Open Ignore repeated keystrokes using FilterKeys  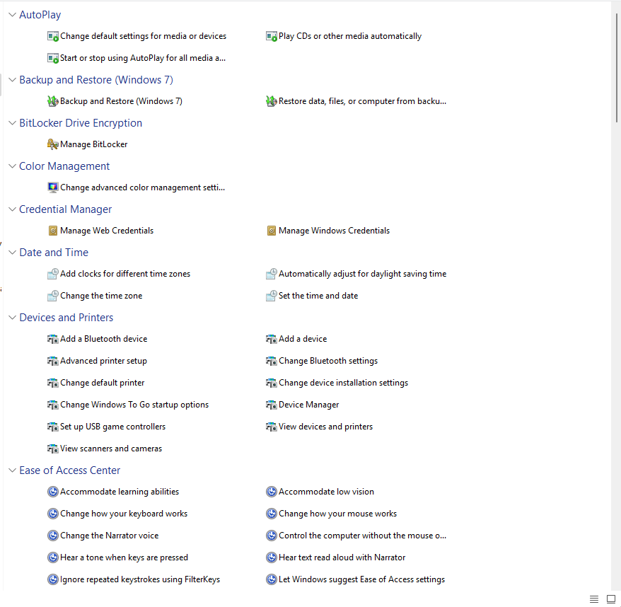(x=140, y=579)
